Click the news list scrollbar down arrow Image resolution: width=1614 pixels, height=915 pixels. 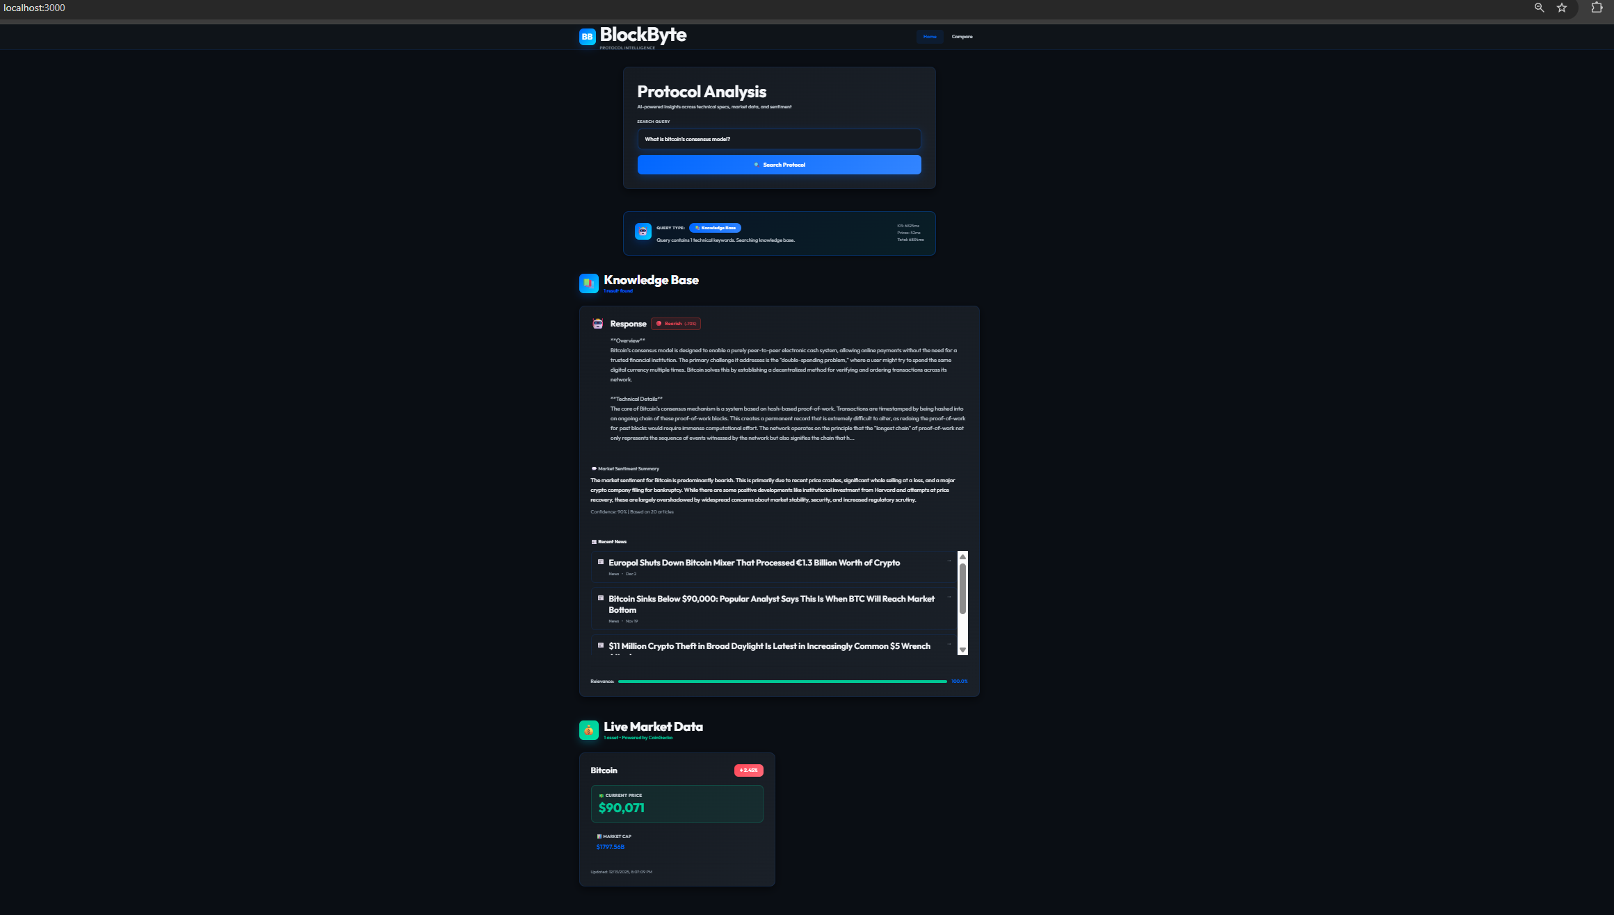962,650
